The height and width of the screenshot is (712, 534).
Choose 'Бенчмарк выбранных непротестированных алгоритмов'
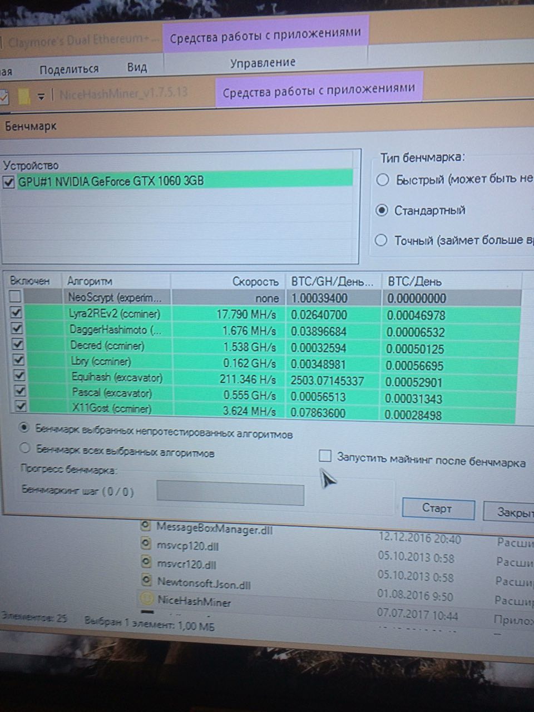pos(24,428)
